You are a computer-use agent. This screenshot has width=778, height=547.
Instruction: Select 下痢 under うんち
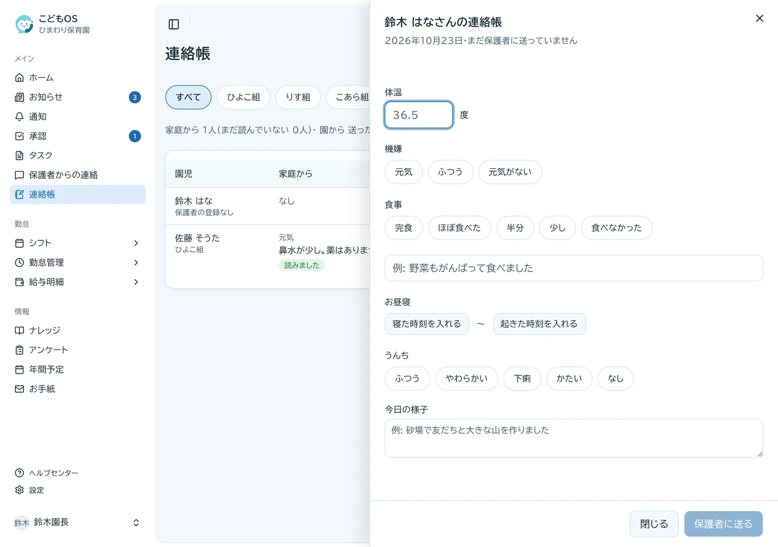point(522,379)
